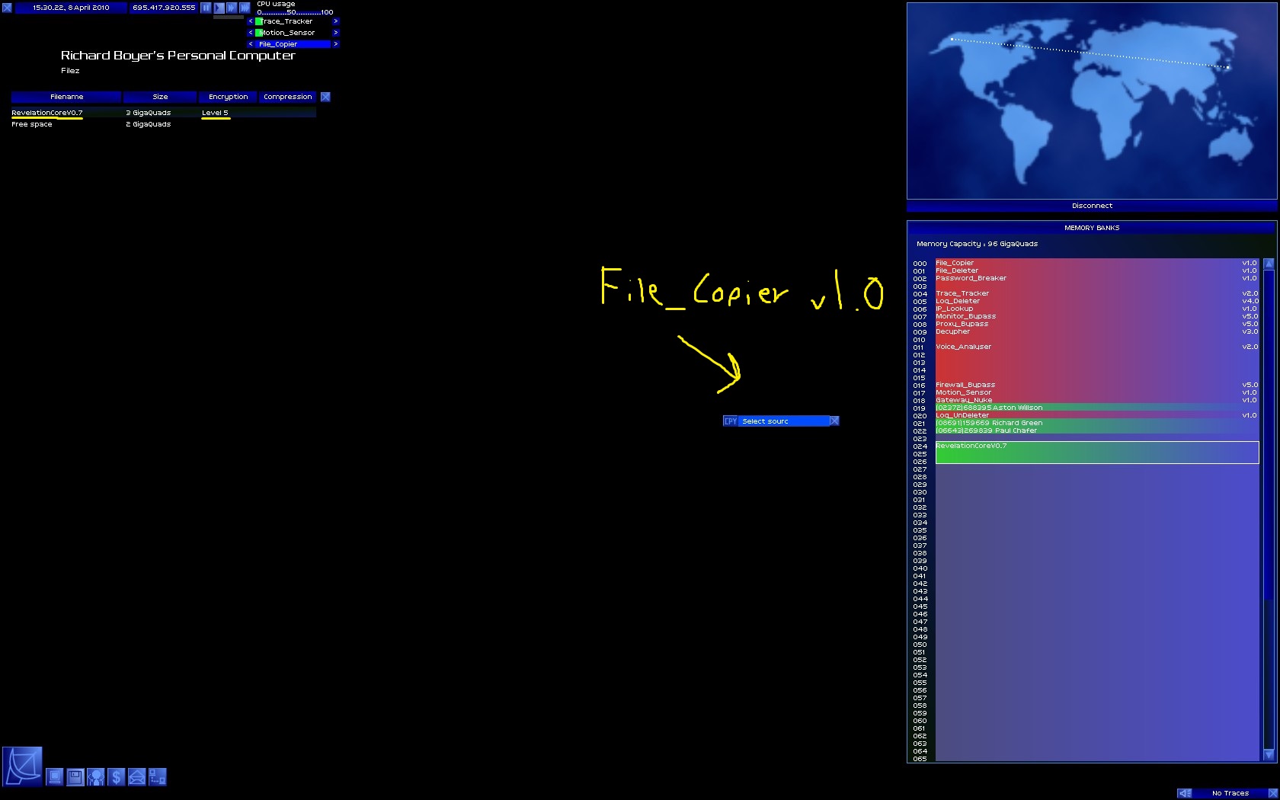Screen dimensions: 1280x800
Task: Open the hardware computer icon
Action: tap(55, 777)
